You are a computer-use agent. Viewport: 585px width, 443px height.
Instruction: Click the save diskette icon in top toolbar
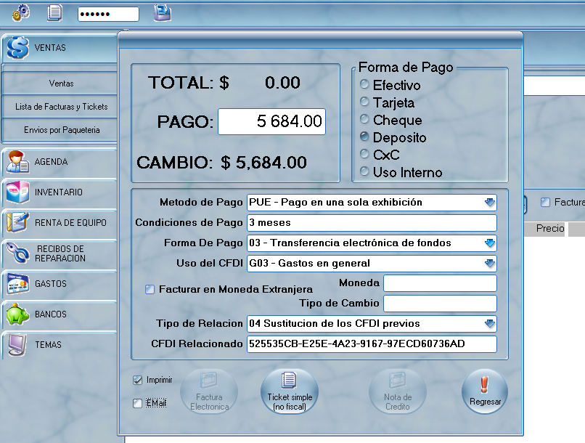tap(163, 12)
